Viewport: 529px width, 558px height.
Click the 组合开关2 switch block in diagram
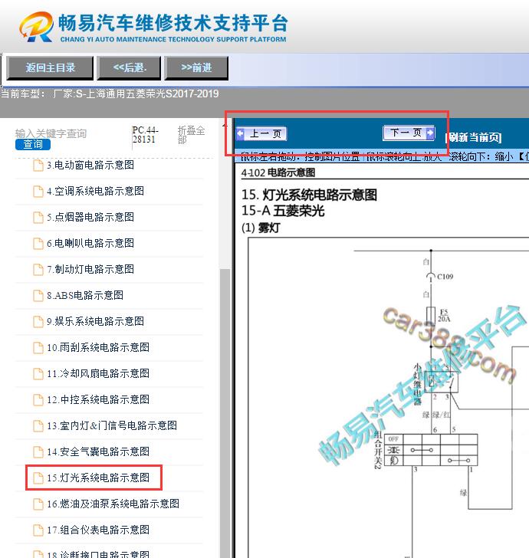click(431, 450)
